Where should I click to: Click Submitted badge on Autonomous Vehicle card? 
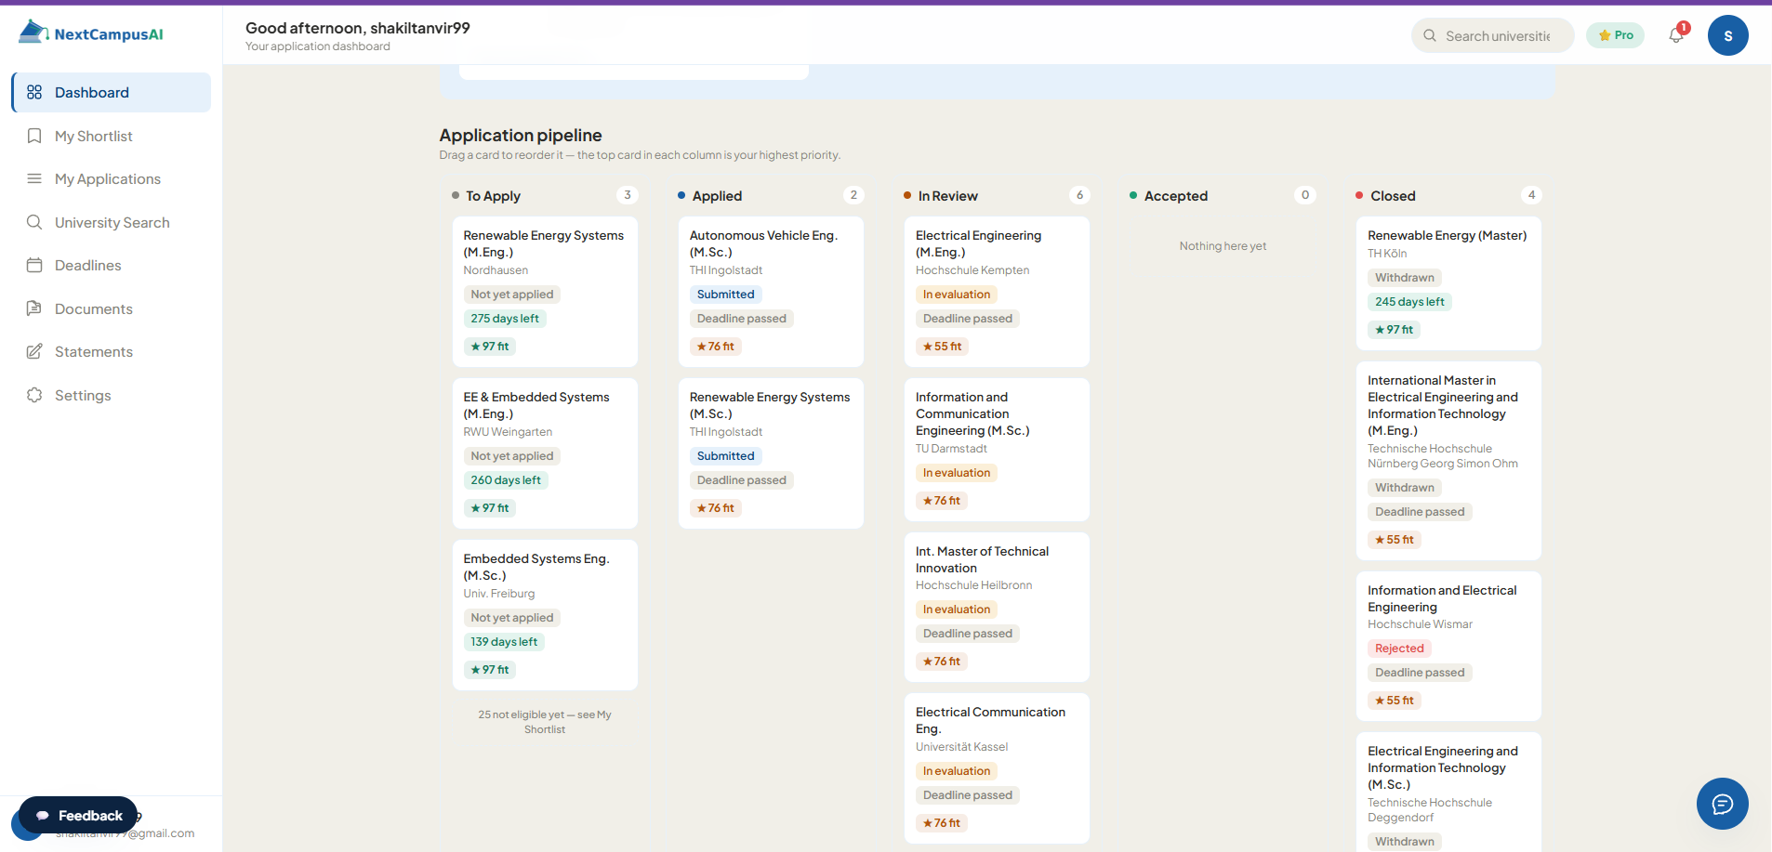tap(726, 295)
